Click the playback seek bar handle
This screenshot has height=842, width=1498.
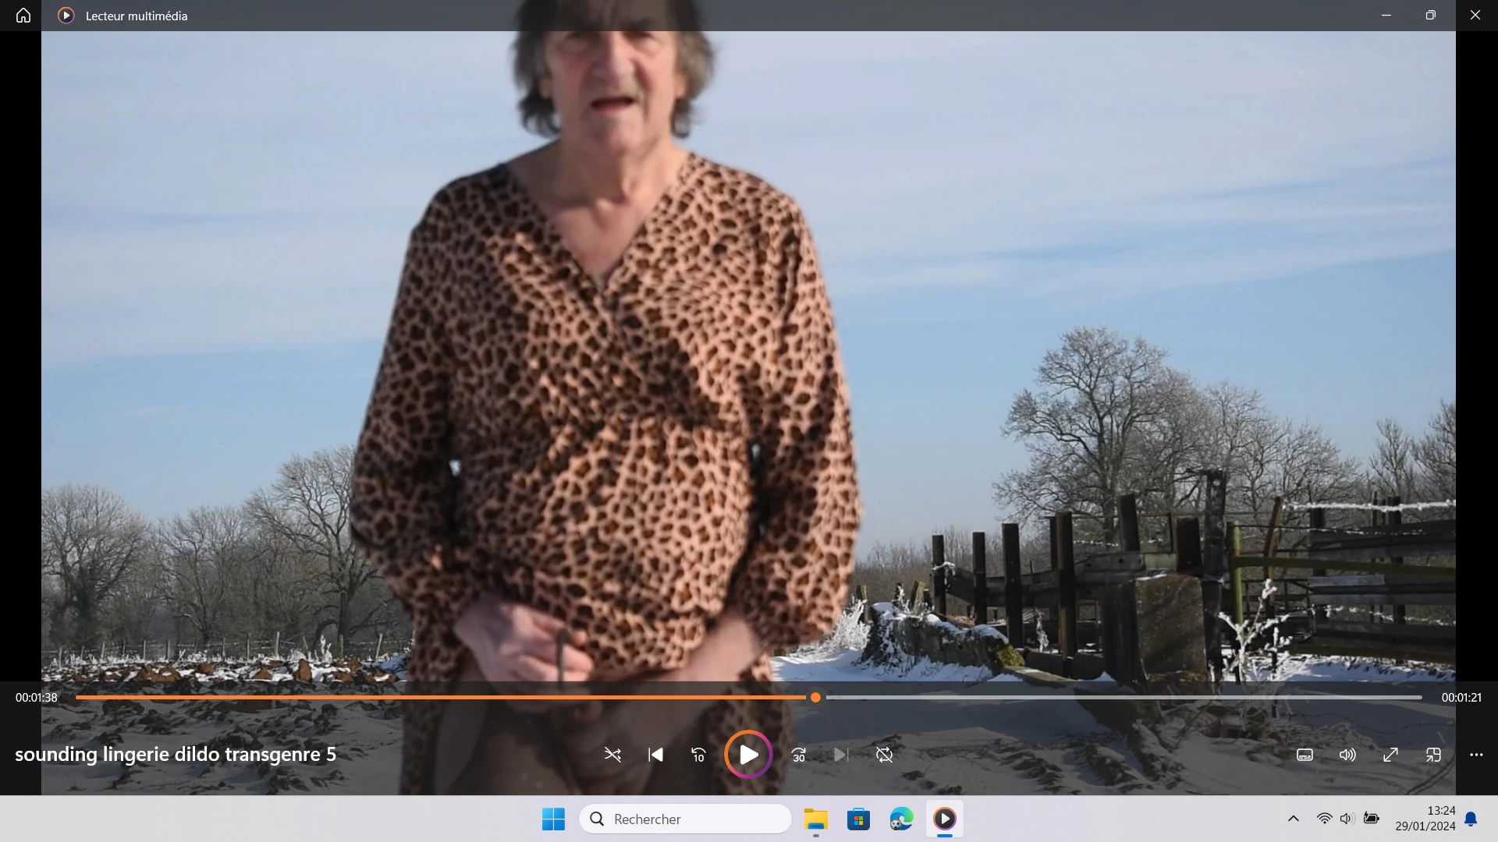815,698
